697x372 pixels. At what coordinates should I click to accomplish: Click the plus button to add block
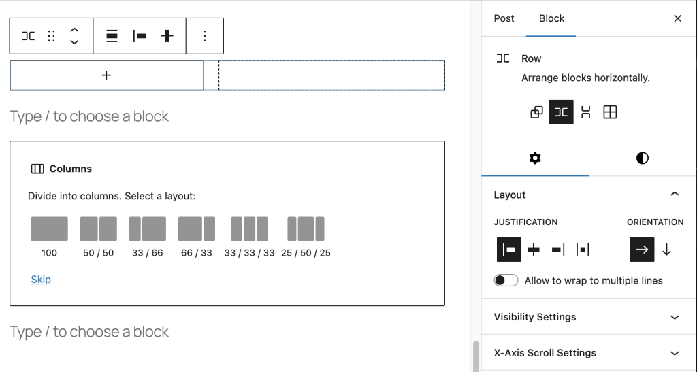(106, 75)
